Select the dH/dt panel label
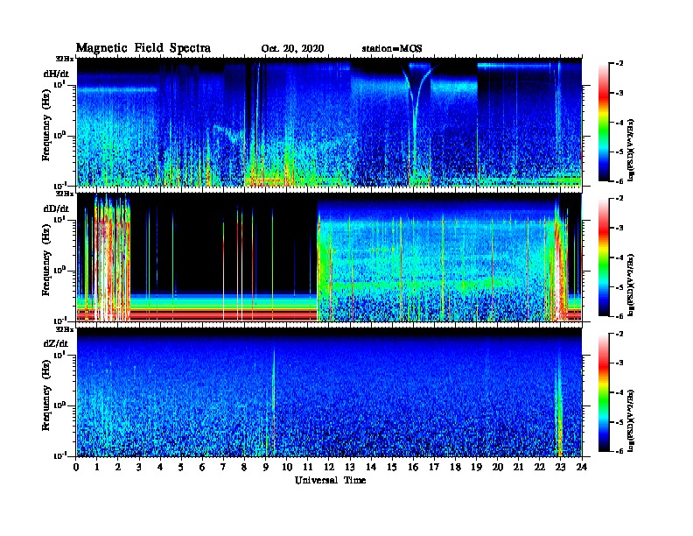 point(56,74)
